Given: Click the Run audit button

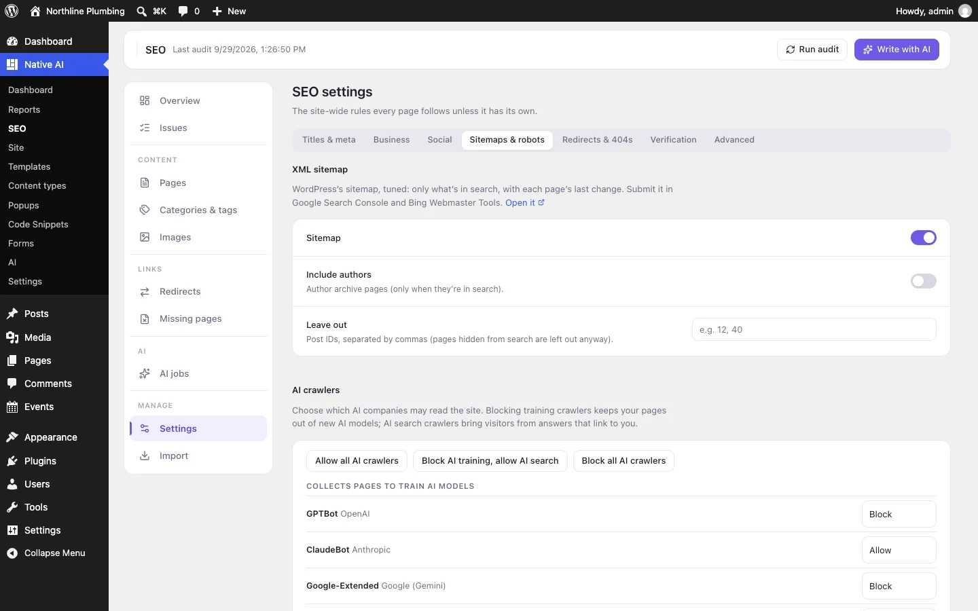Looking at the screenshot, I should point(812,50).
